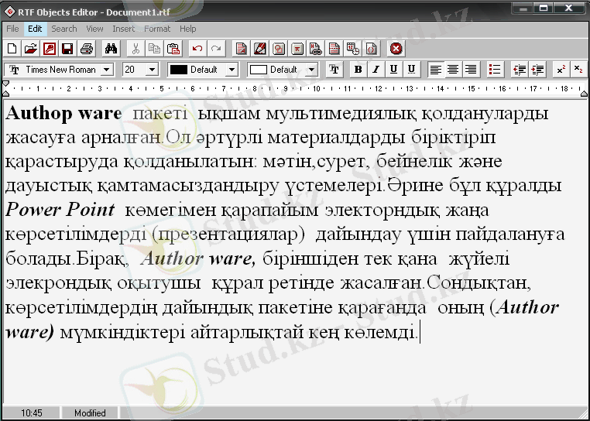The height and width of the screenshot is (421, 590).
Task: Center align the text
Action: [453, 70]
